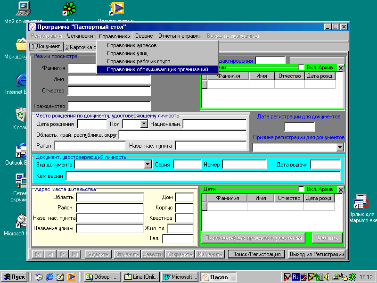Open the Пол dropdown
Image resolution: width=377 pixels, height=283 pixels.
coord(144,124)
